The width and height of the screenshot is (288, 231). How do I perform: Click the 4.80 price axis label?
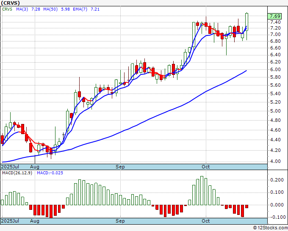(275, 120)
